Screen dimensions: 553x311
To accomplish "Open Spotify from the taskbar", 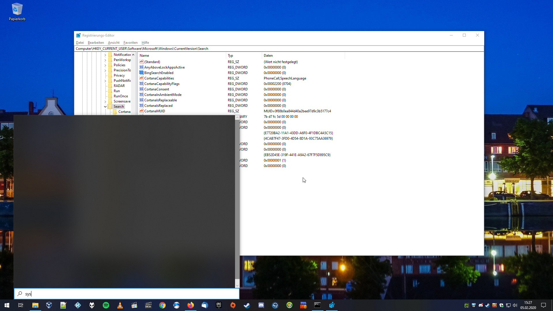I will point(106,305).
